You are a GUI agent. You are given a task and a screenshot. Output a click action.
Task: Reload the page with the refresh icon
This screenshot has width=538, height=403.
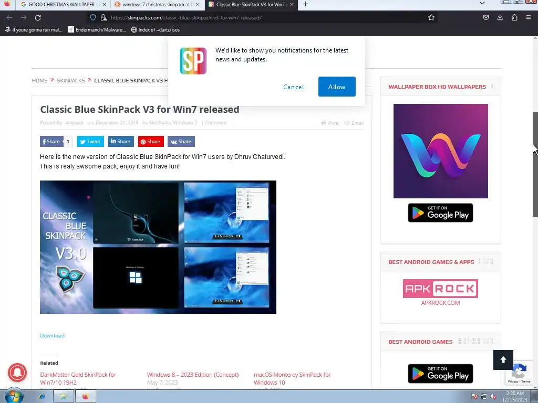[x=38, y=17]
